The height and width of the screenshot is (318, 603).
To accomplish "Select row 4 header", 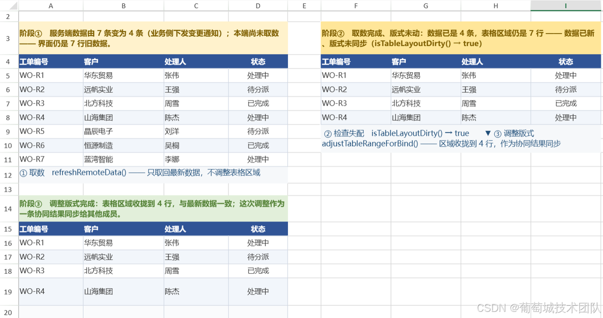I will [9, 61].
